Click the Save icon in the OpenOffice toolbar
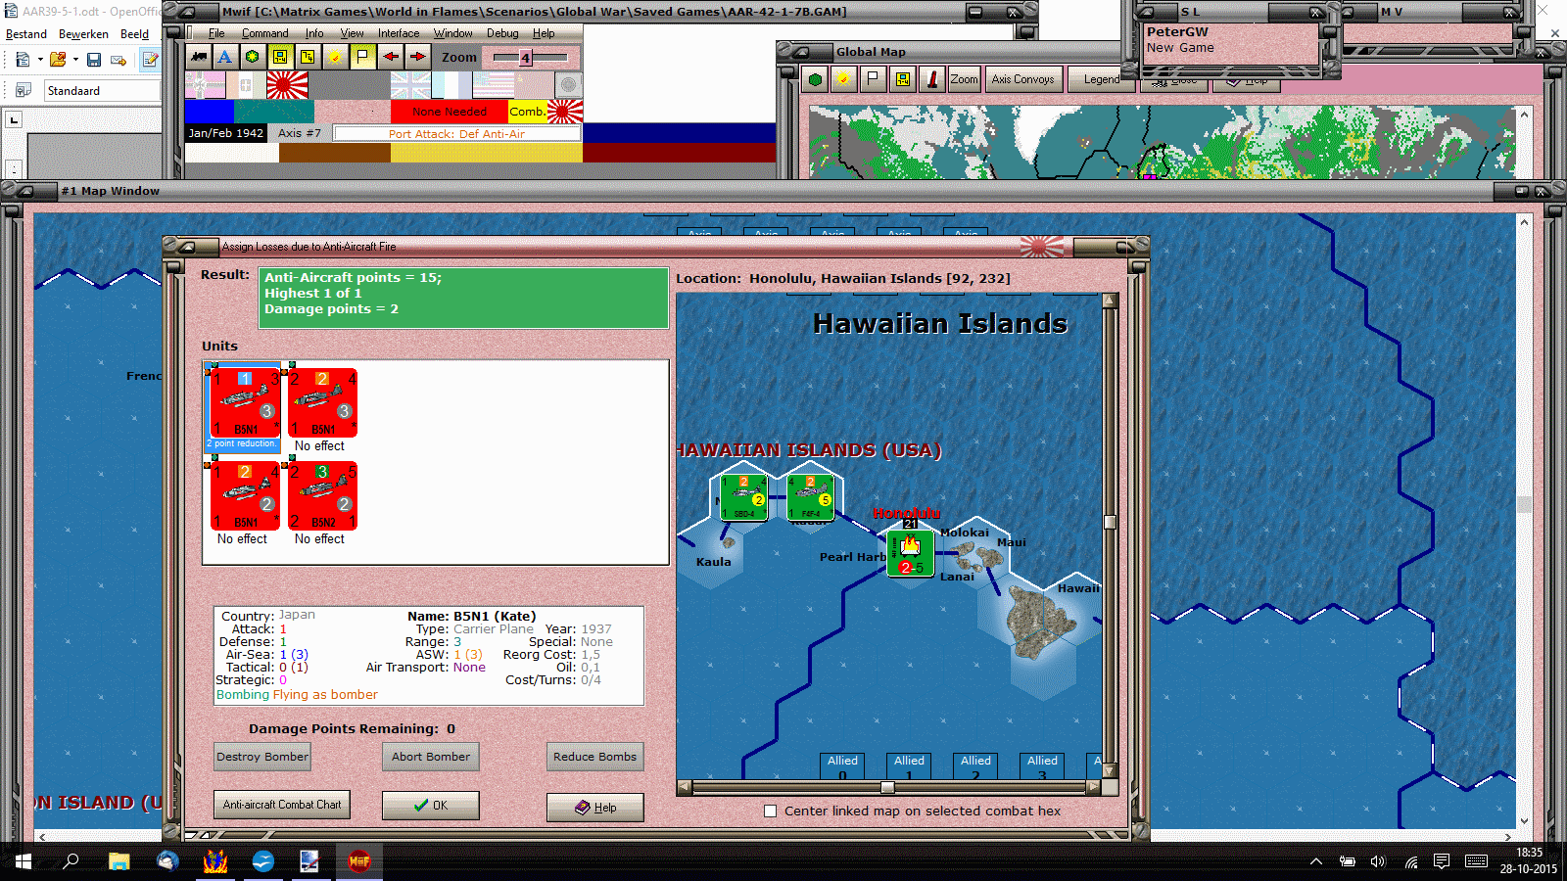 (94, 60)
